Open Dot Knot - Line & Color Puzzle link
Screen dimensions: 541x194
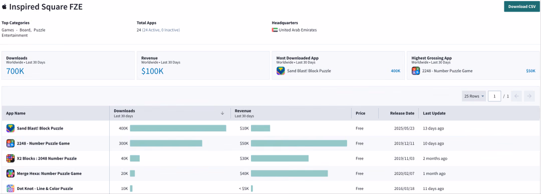(x=45, y=188)
